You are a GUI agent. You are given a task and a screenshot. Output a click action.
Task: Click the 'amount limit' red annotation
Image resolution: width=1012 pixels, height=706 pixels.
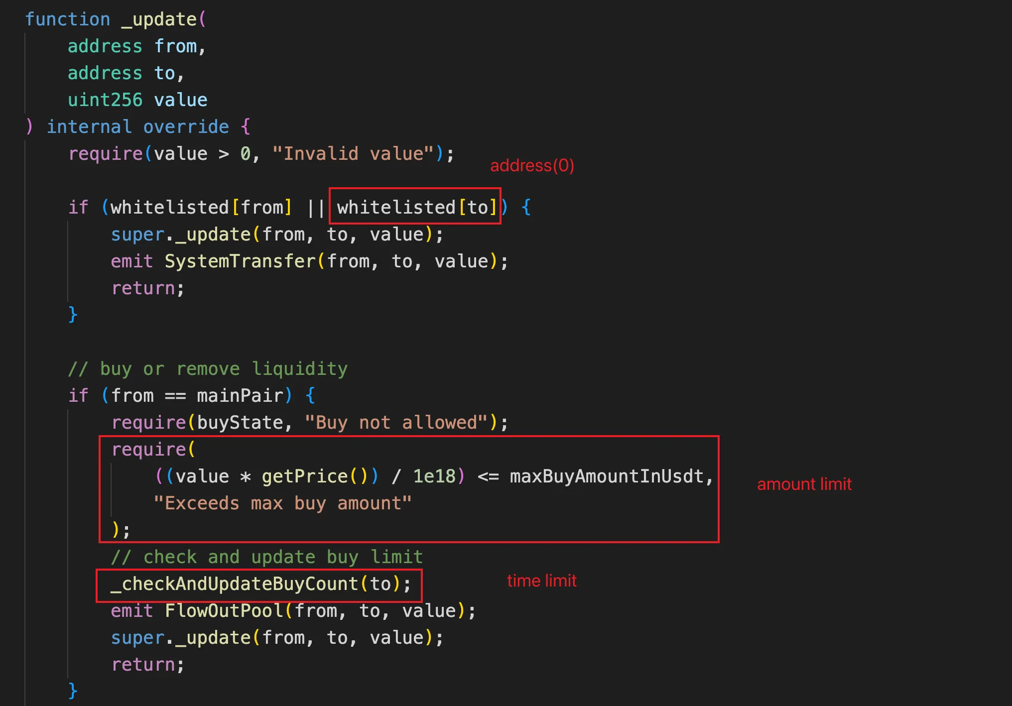(804, 484)
